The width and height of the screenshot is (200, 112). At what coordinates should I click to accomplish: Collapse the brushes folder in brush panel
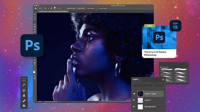coord(160,67)
